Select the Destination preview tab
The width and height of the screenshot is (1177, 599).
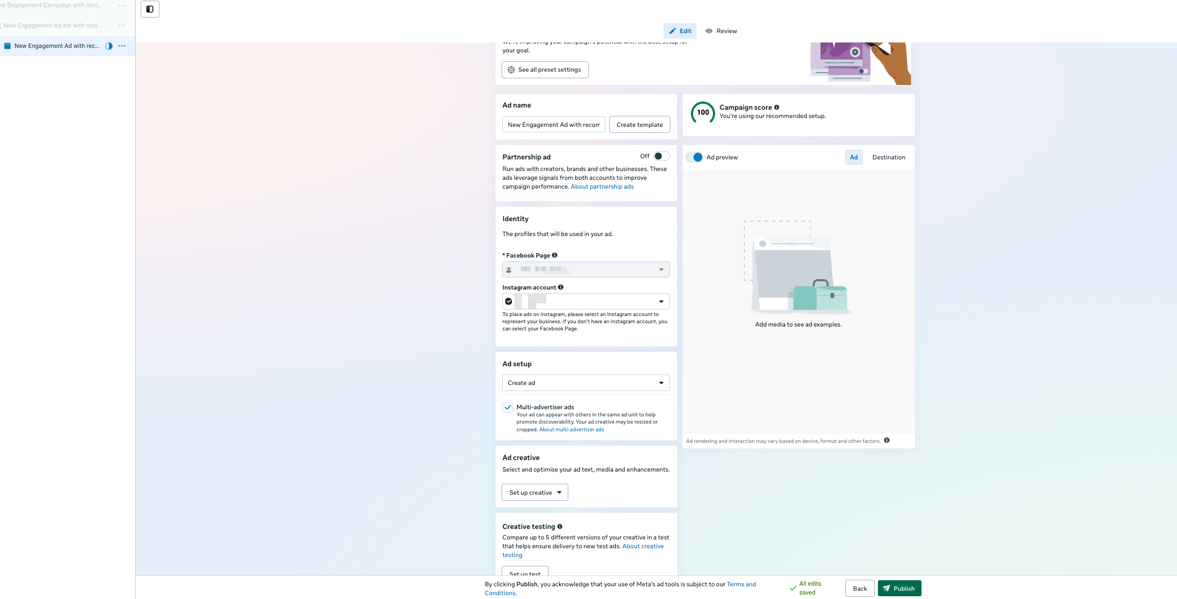click(x=888, y=158)
